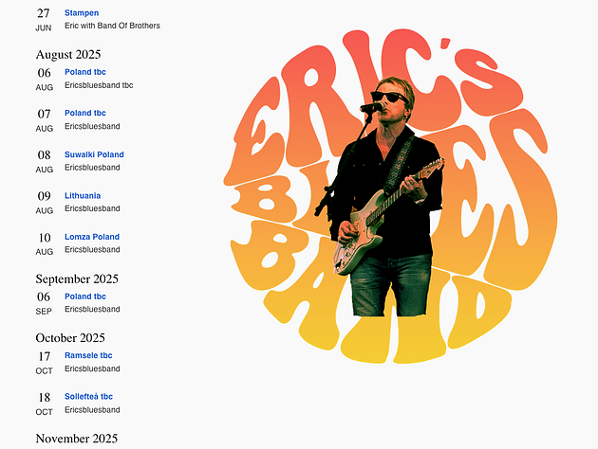The height and width of the screenshot is (449, 598).
Task: Click the 06 SEP date
Action: click(44, 303)
